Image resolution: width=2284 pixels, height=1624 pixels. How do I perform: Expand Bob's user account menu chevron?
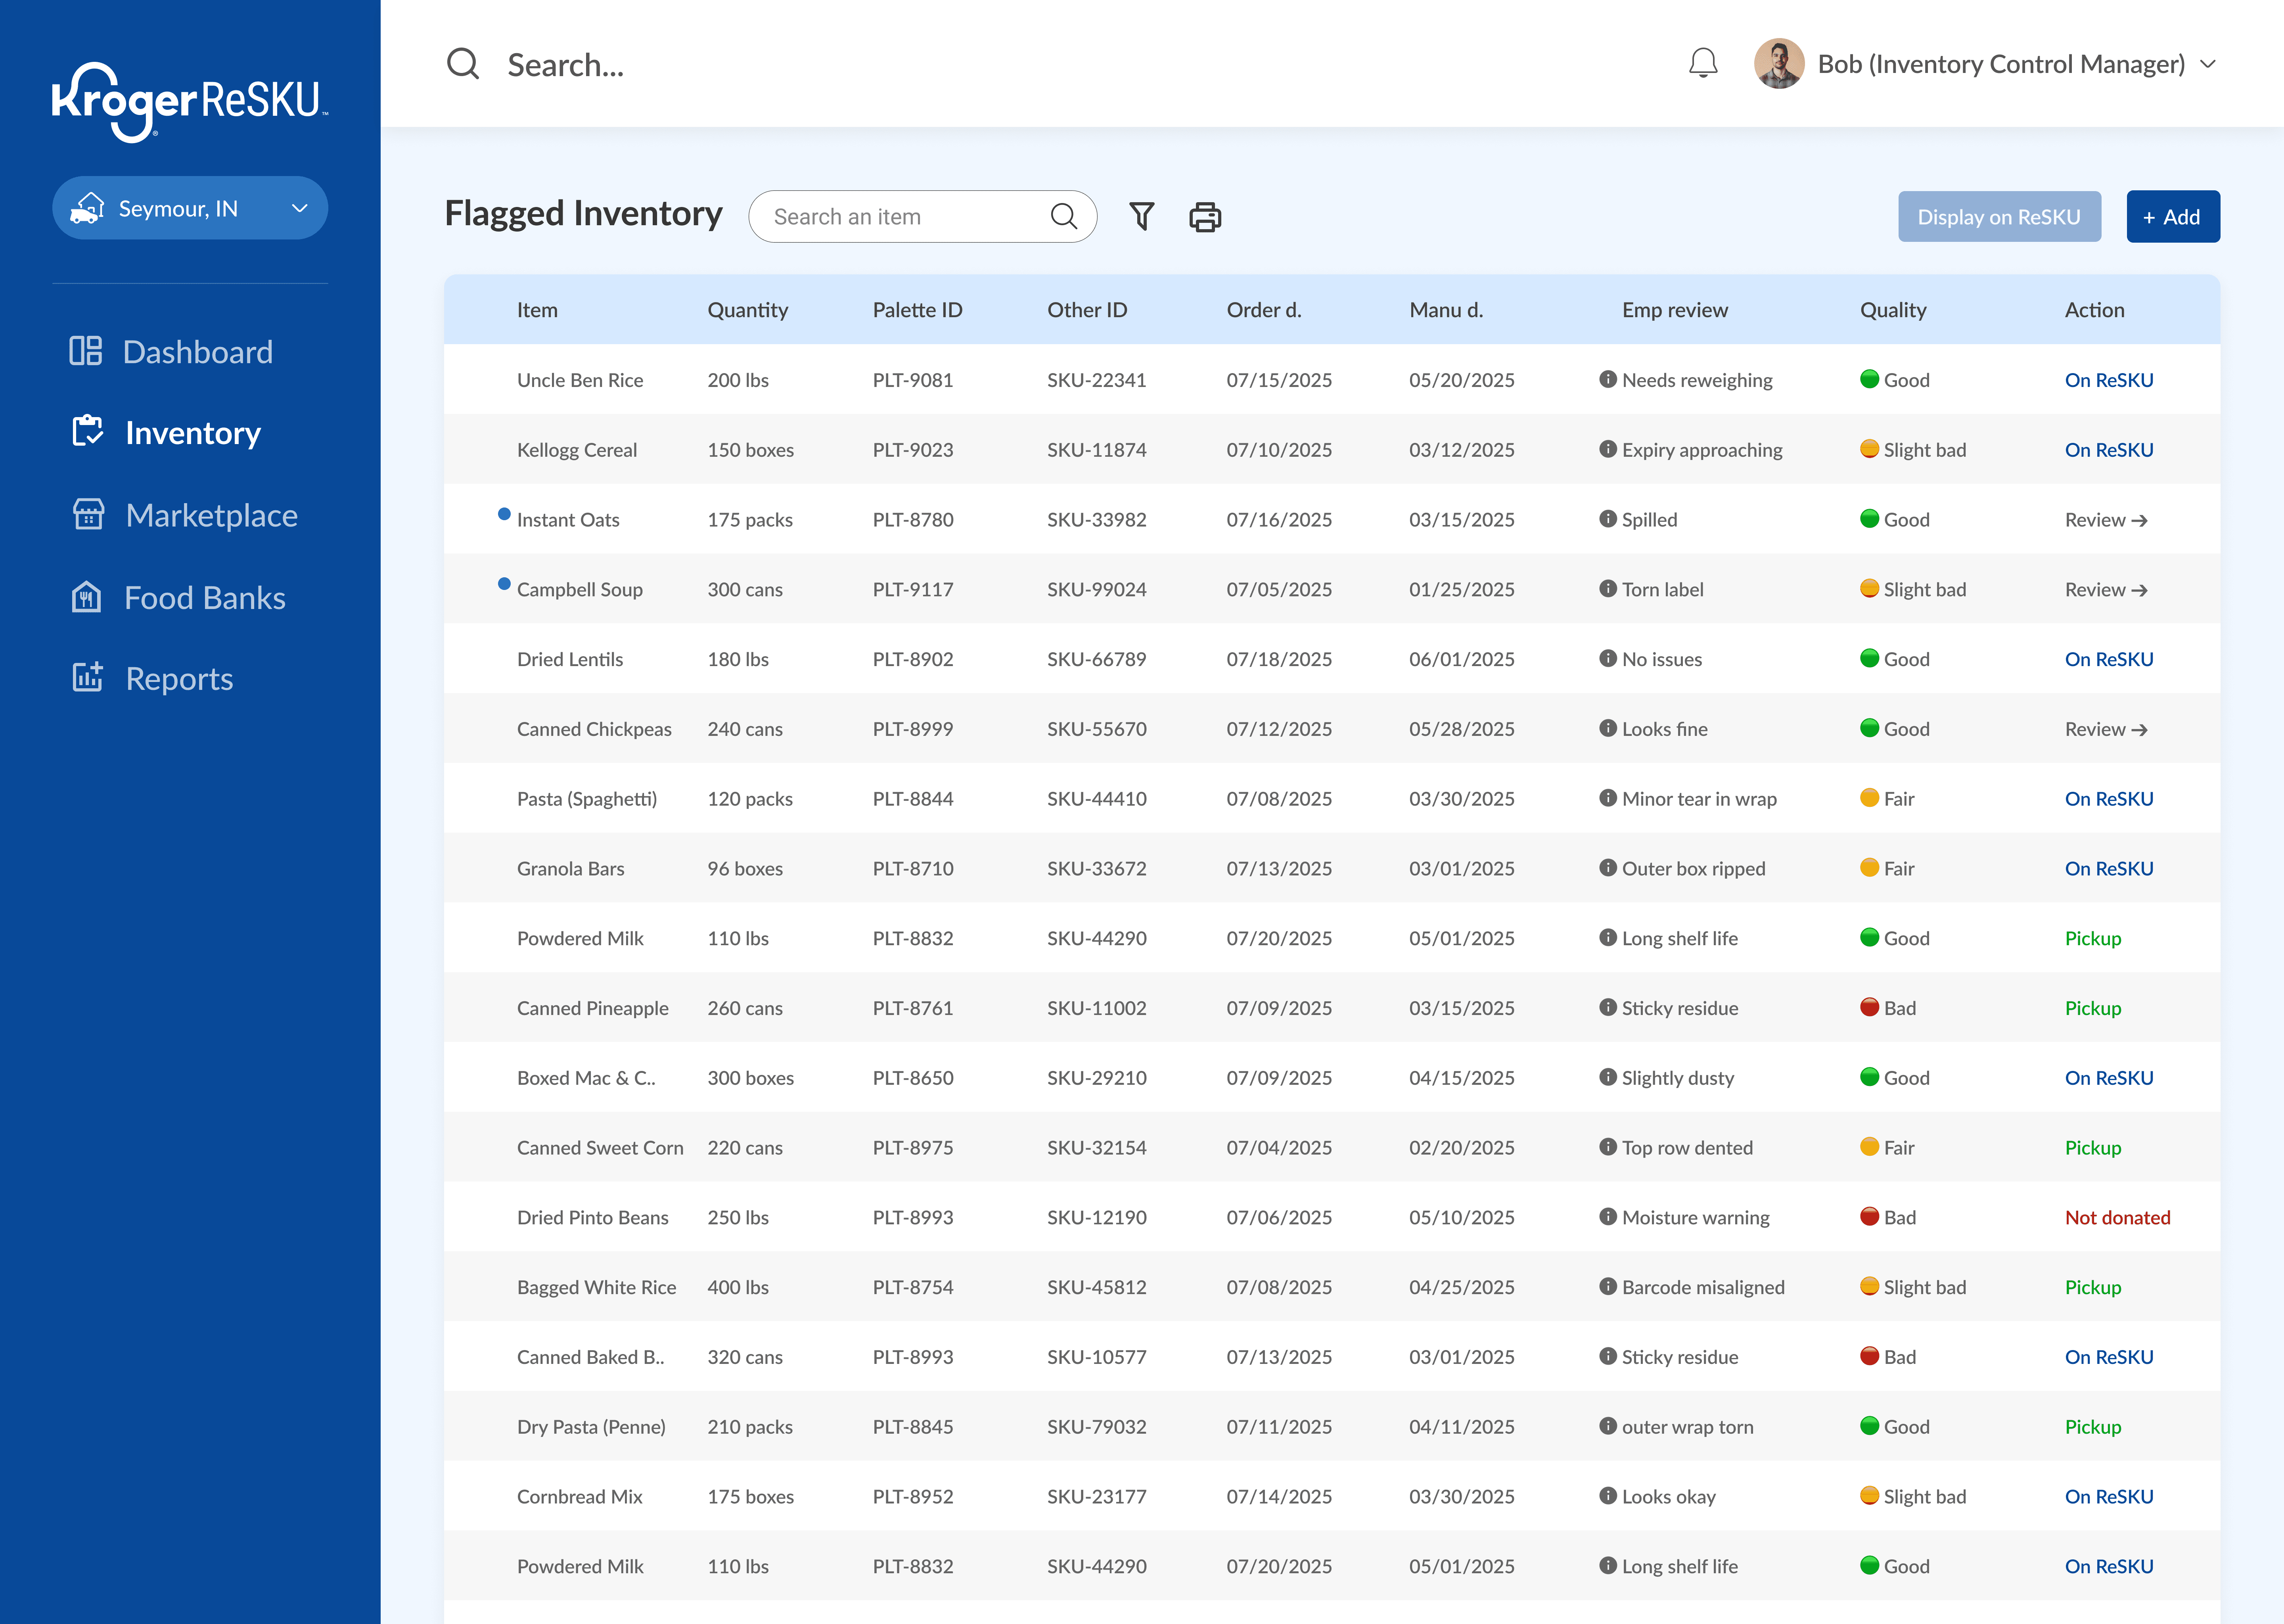[x=2208, y=64]
